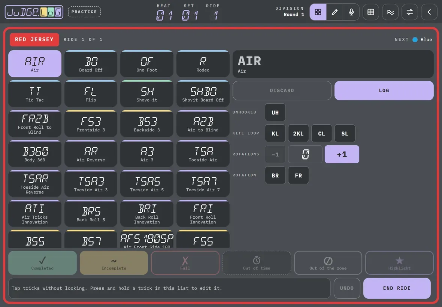Mark trick as Highlight with star

click(399, 263)
